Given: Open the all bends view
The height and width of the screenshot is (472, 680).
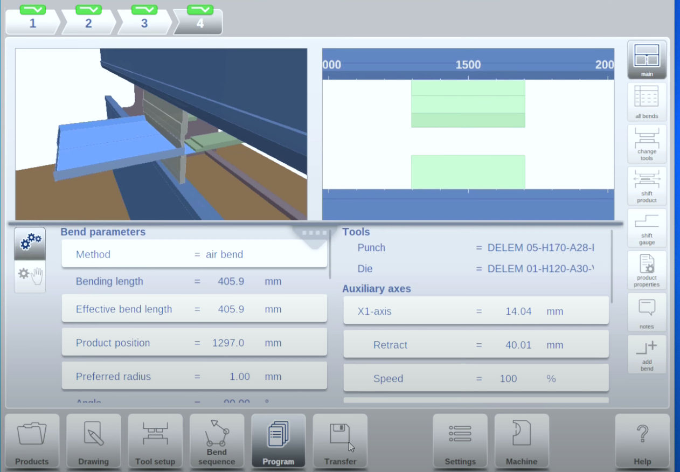Looking at the screenshot, I should pyautogui.click(x=647, y=102).
